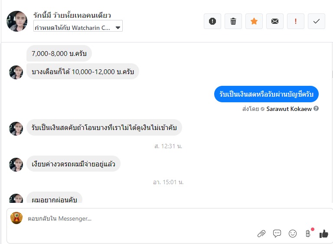Click the paperclip attach file icon
This screenshot has width=333, height=244.
click(x=261, y=234)
